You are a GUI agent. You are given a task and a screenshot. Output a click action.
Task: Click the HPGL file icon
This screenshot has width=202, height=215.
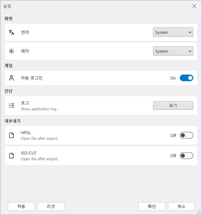(x=11, y=135)
